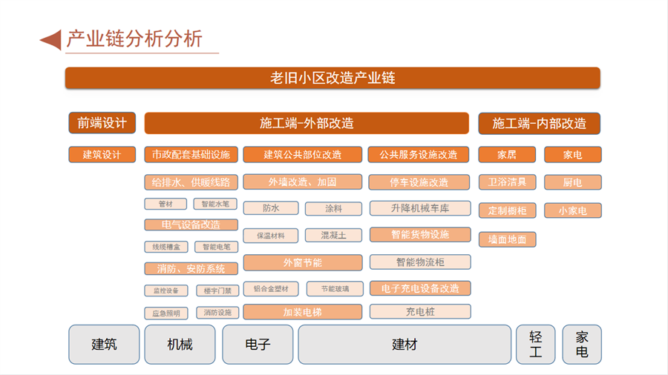Select the 厨电 box

573,182
